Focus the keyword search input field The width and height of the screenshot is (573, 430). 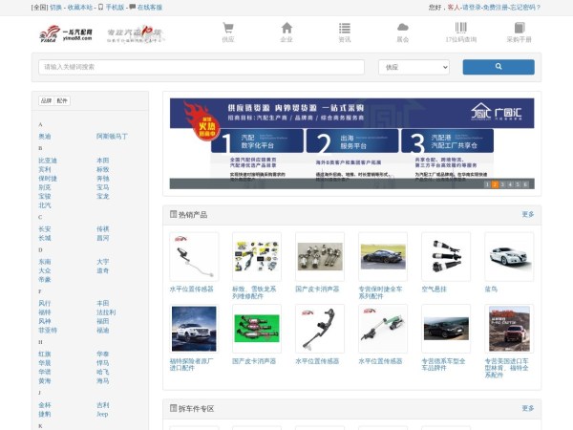click(202, 68)
